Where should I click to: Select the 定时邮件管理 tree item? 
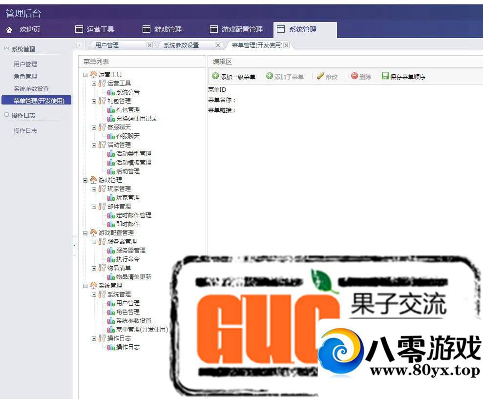134,215
